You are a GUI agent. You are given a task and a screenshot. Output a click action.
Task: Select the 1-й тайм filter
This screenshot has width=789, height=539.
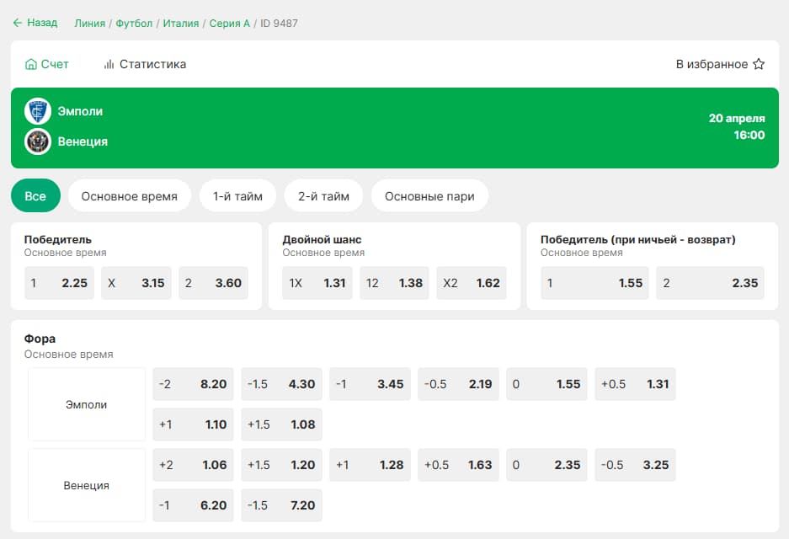(237, 195)
